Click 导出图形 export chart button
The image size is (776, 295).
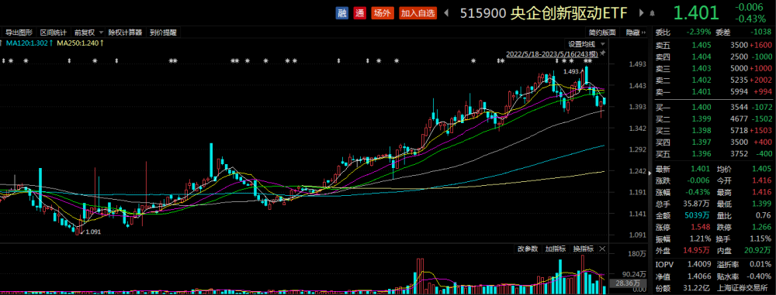tap(19, 33)
